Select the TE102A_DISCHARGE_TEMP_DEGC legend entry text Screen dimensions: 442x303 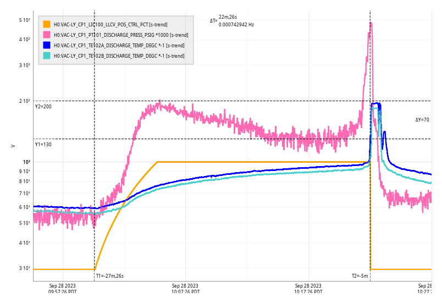pyautogui.click(x=119, y=46)
